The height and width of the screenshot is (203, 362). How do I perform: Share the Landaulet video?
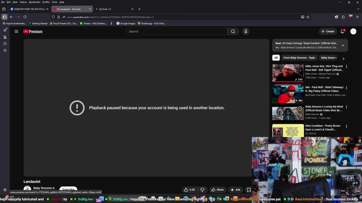217,190
